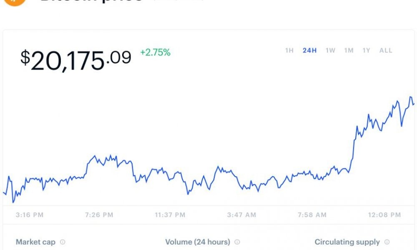Open the Circulating supply info icon
The height and width of the screenshot is (250, 417).
(x=387, y=242)
